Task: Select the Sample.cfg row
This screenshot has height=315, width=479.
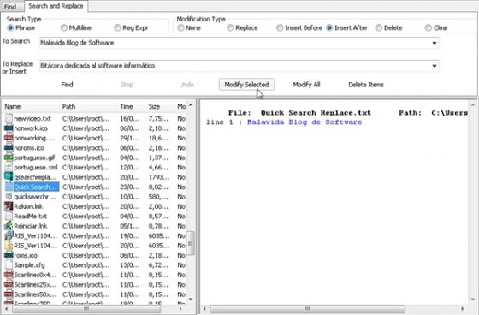Action: click(95, 265)
